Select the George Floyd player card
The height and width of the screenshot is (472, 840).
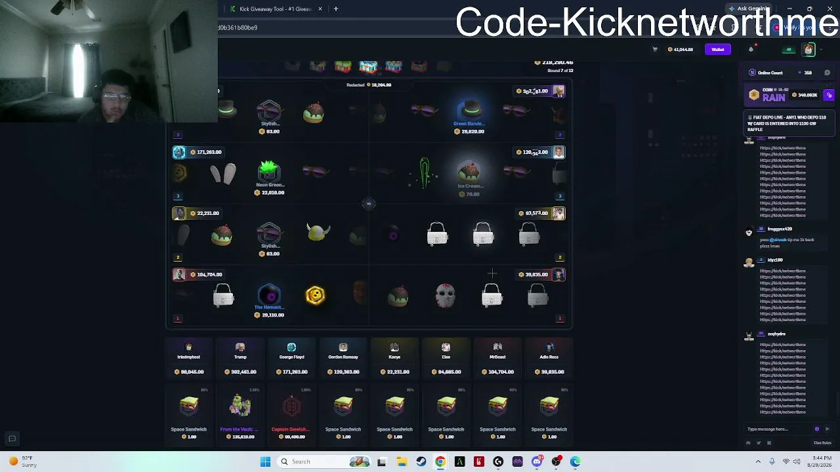click(x=291, y=359)
